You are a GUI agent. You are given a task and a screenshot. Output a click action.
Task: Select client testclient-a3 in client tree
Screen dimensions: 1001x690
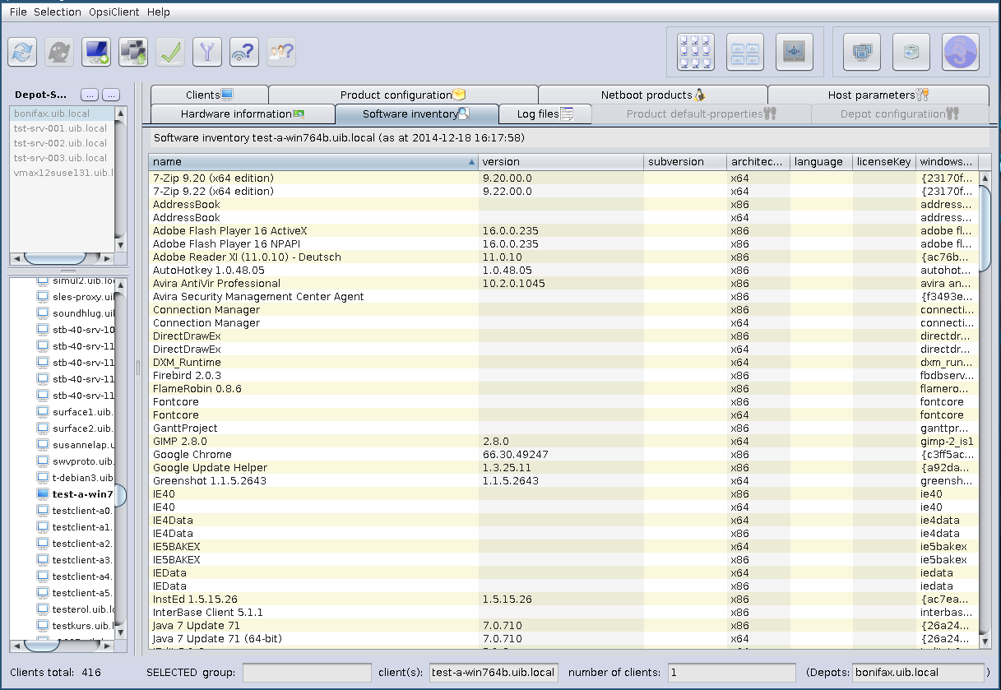[82, 560]
